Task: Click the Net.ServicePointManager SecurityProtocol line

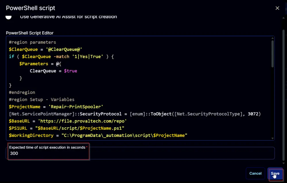Action: pyautogui.click(x=135, y=114)
